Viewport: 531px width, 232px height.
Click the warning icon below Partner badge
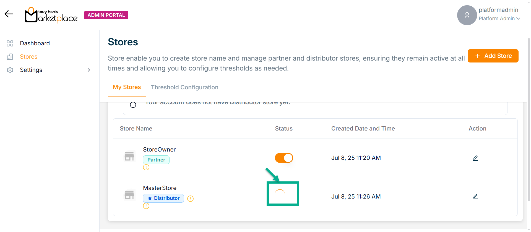(x=146, y=167)
